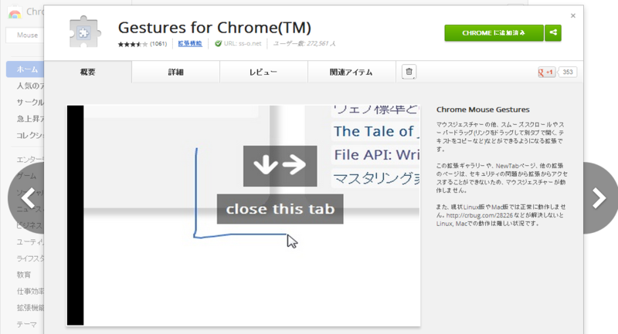Image resolution: width=618 pixels, height=334 pixels.
Task: Go to the previous screenshot arrow
Action: coord(28,198)
